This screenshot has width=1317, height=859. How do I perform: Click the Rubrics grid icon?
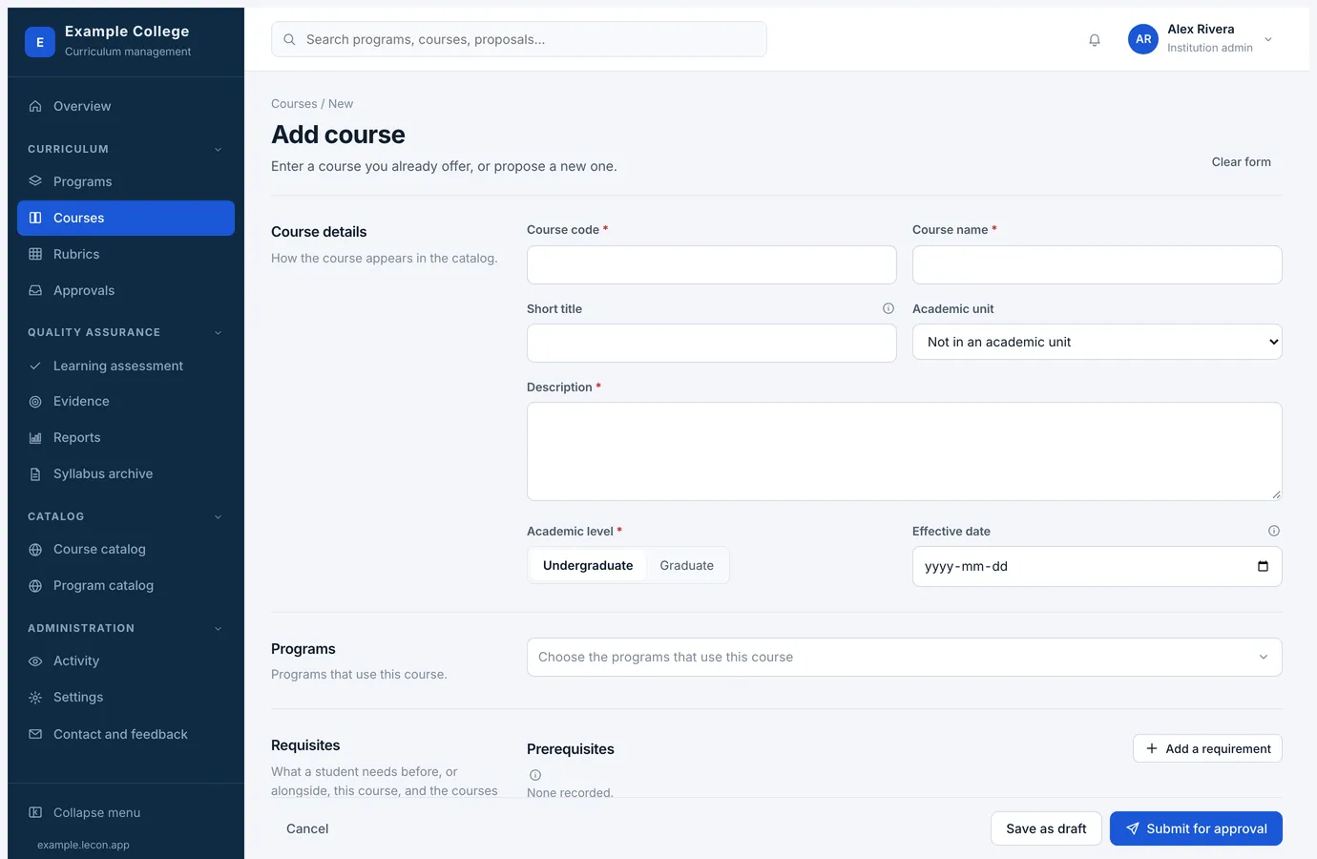tap(35, 254)
